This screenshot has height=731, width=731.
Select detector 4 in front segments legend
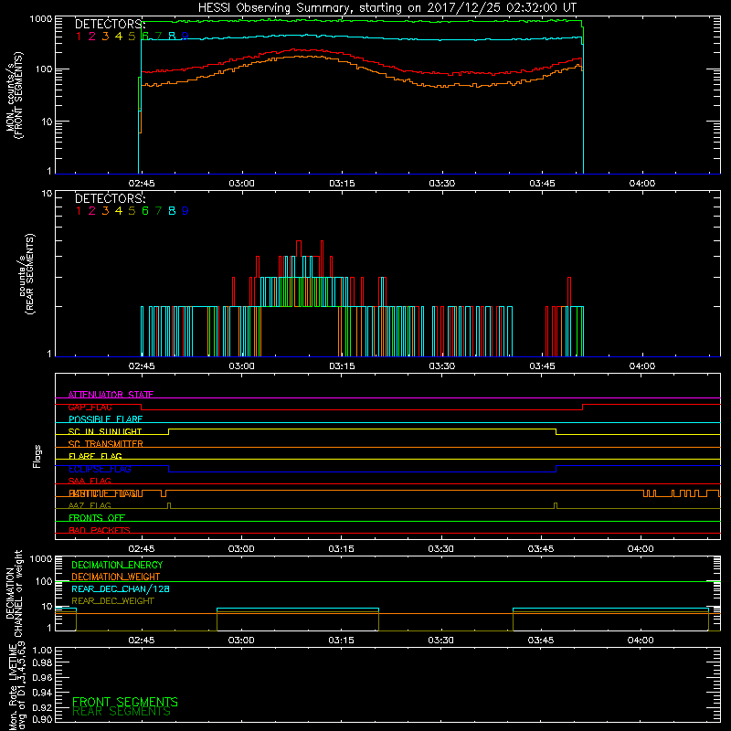tap(119, 37)
